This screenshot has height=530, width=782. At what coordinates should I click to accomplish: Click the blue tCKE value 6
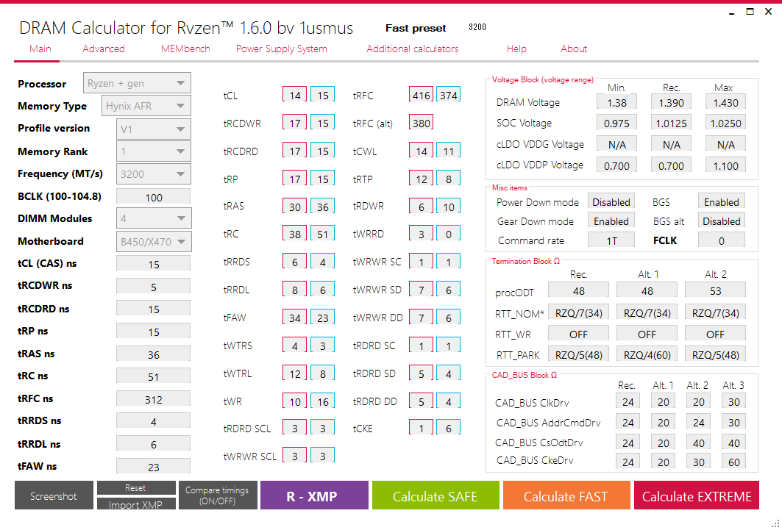coord(448,428)
